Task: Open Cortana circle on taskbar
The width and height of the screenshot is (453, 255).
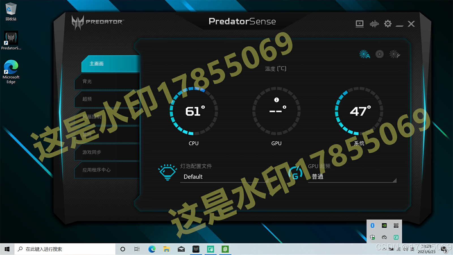Action: pos(123,249)
